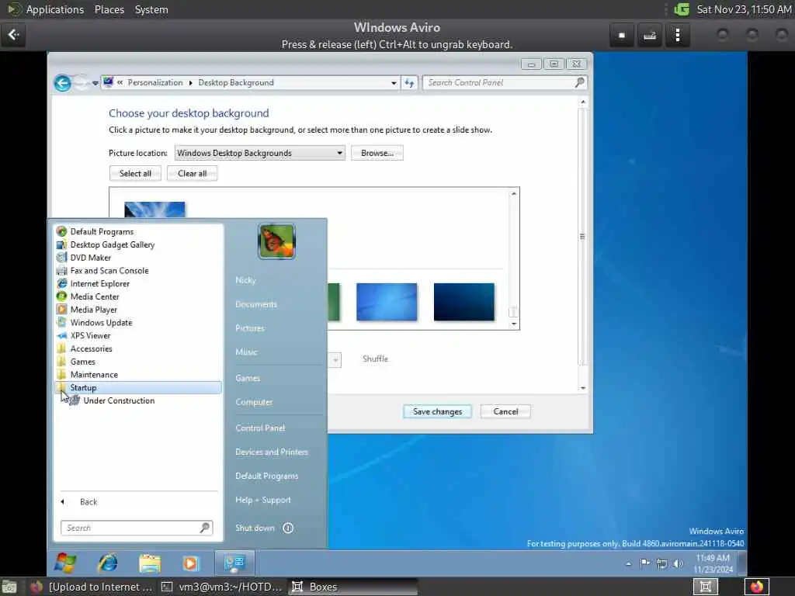Open the Places menu
This screenshot has height=596, width=795.
(x=109, y=9)
